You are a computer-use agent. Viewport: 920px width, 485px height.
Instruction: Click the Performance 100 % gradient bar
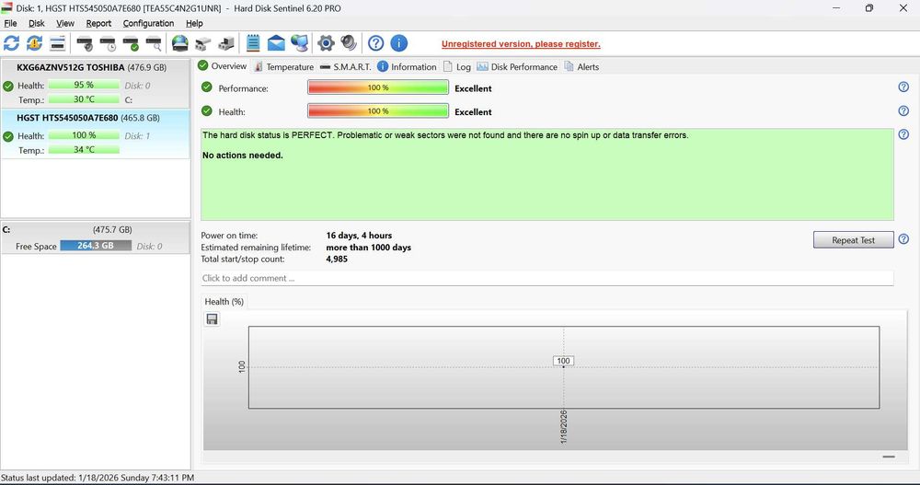click(x=378, y=87)
